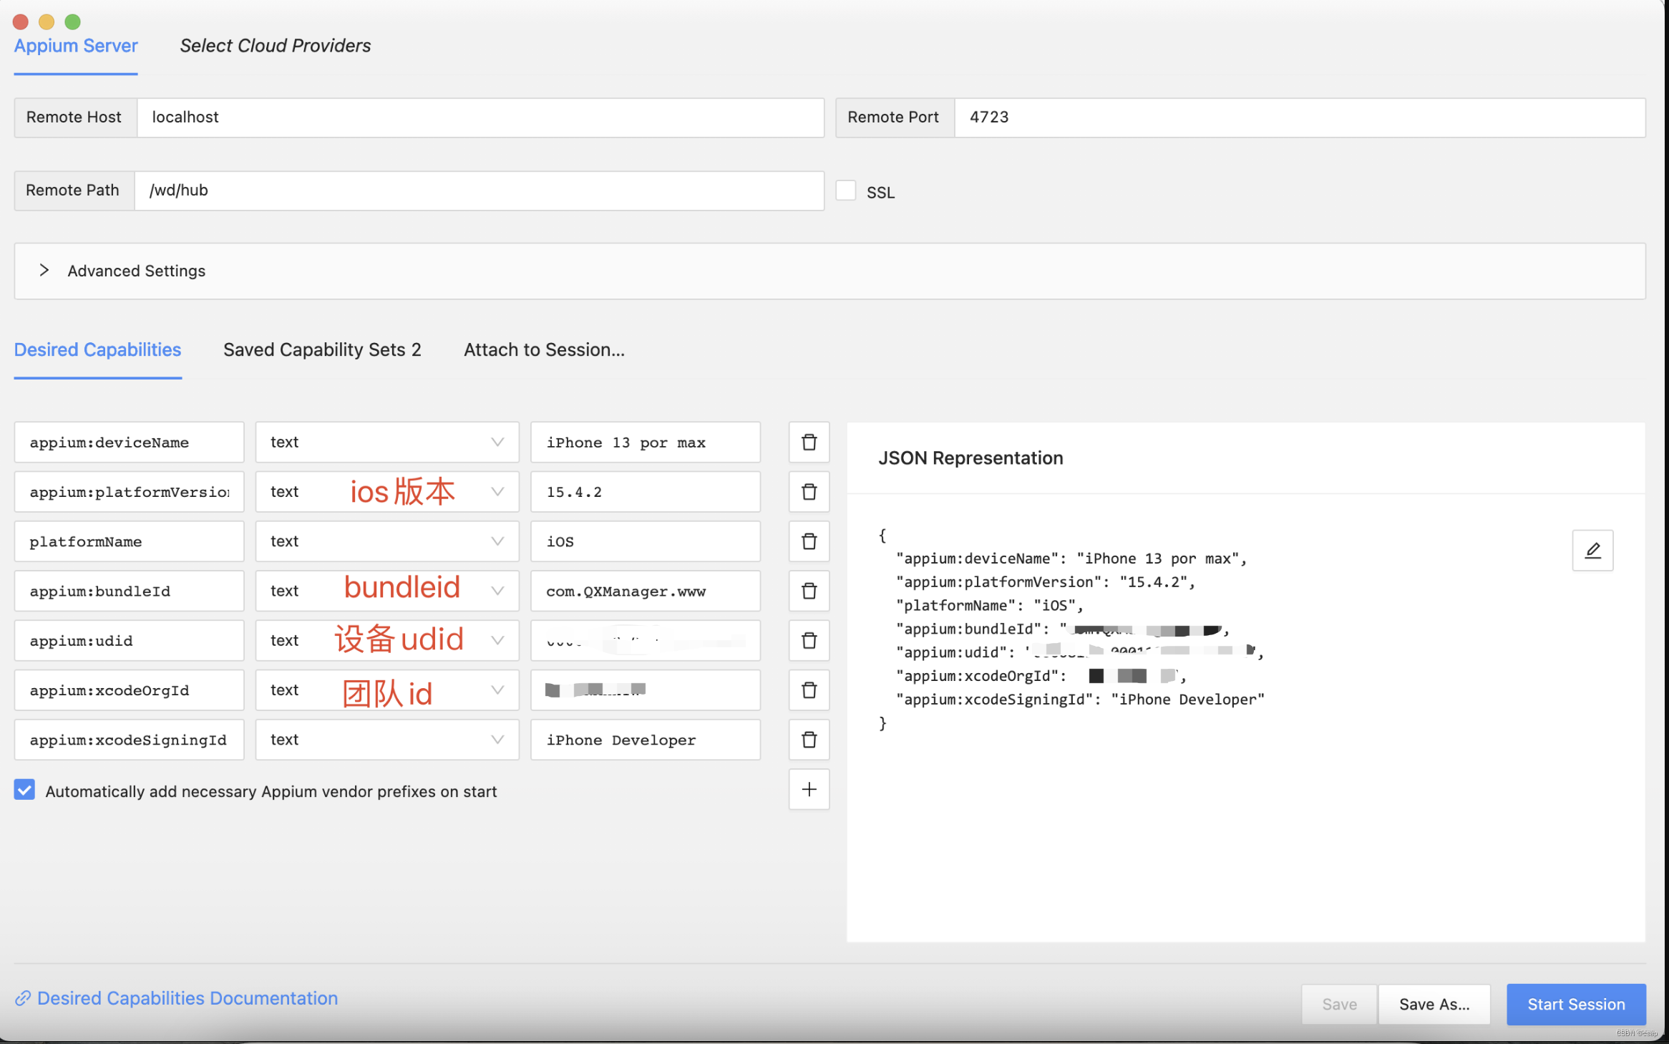Screen dimensions: 1669x1044
Task: Click the green zoom window button
Action: (72, 21)
